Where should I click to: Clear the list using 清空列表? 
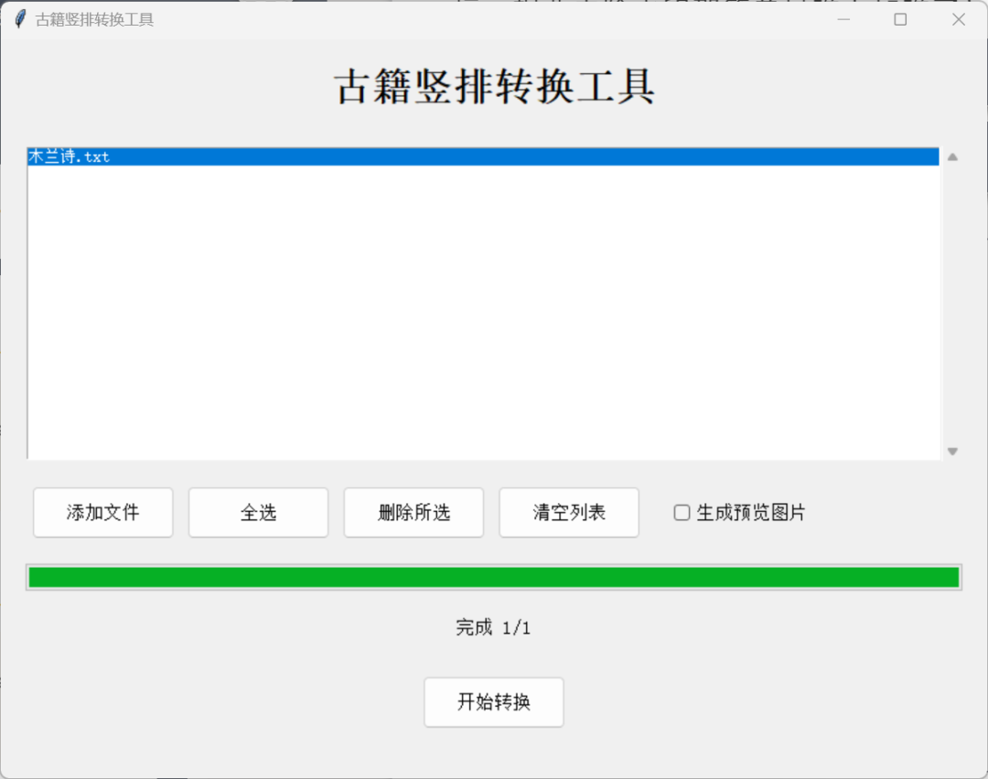point(568,513)
